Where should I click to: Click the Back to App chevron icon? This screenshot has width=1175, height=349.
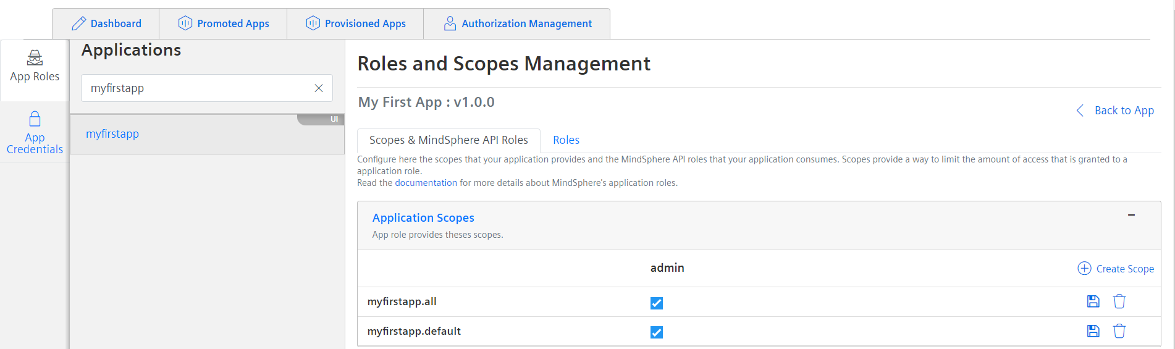point(1080,111)
